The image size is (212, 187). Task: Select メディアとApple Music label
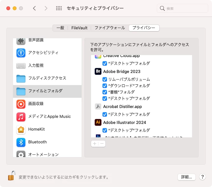(x=50, y=116)
